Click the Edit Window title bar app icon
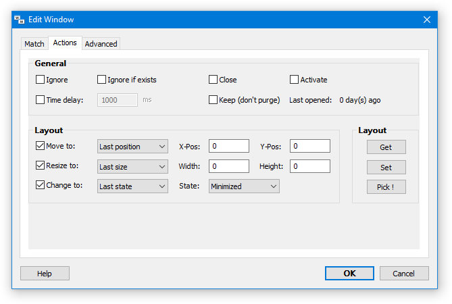 (x=20, y=20)
